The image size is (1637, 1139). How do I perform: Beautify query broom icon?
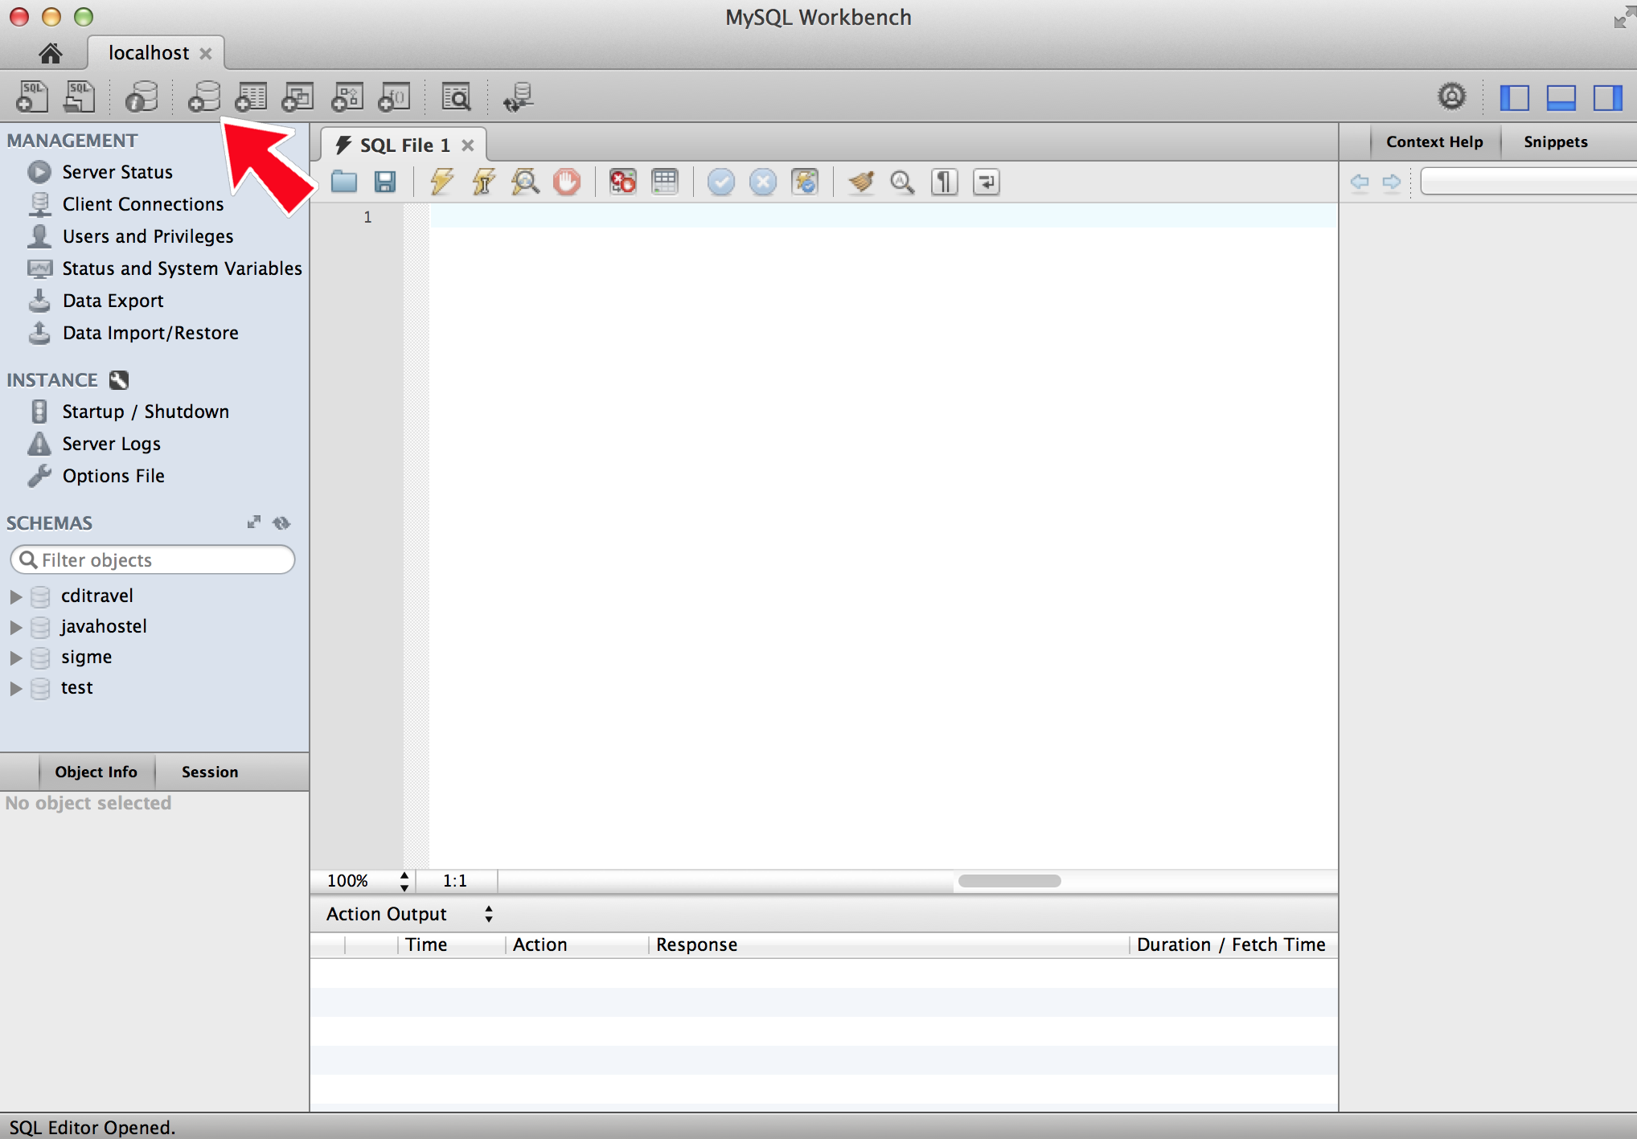click(861, 182)
